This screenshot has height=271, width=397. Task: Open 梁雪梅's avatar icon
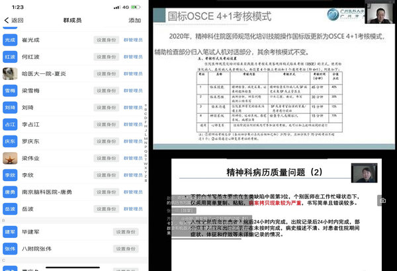(x=10, y=91)
